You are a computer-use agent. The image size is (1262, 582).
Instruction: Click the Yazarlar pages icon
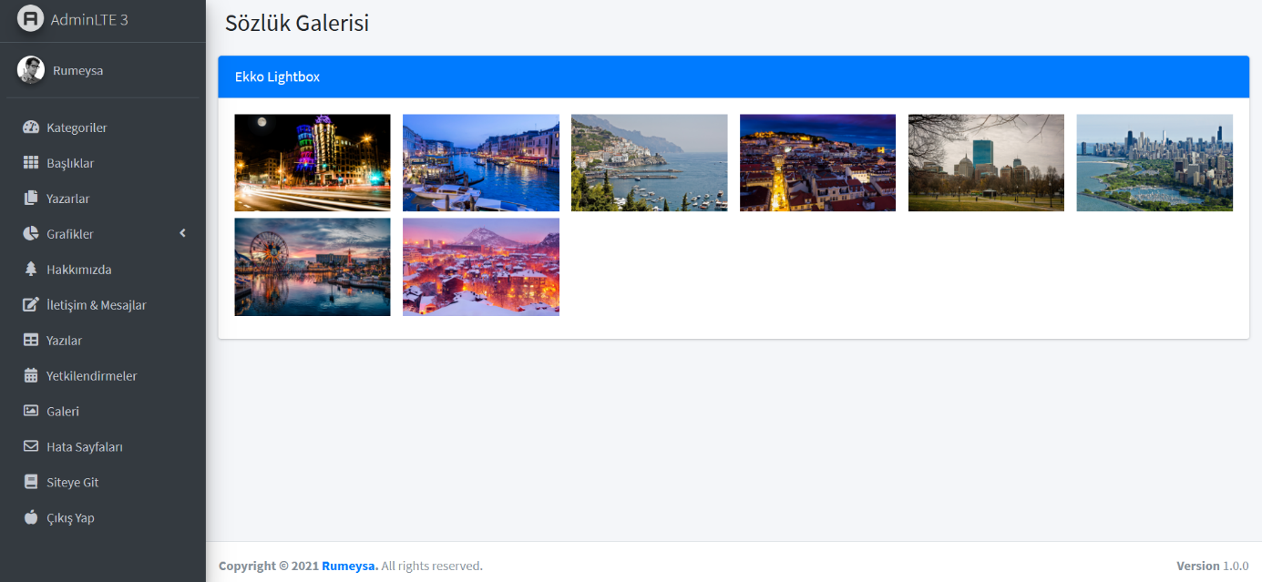coord(30,199)
